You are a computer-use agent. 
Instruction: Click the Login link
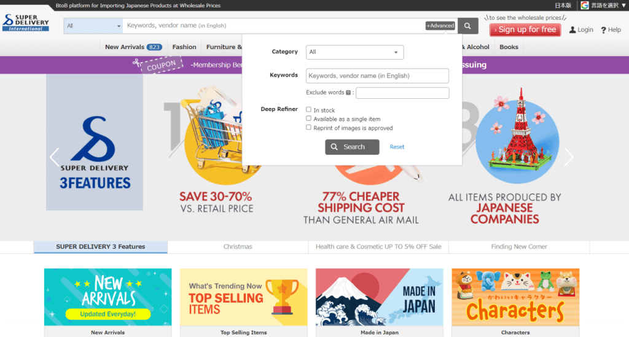(585, 29)
